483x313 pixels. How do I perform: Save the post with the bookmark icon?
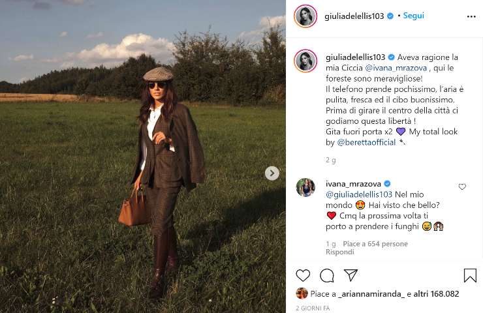(x=470, y=275)
